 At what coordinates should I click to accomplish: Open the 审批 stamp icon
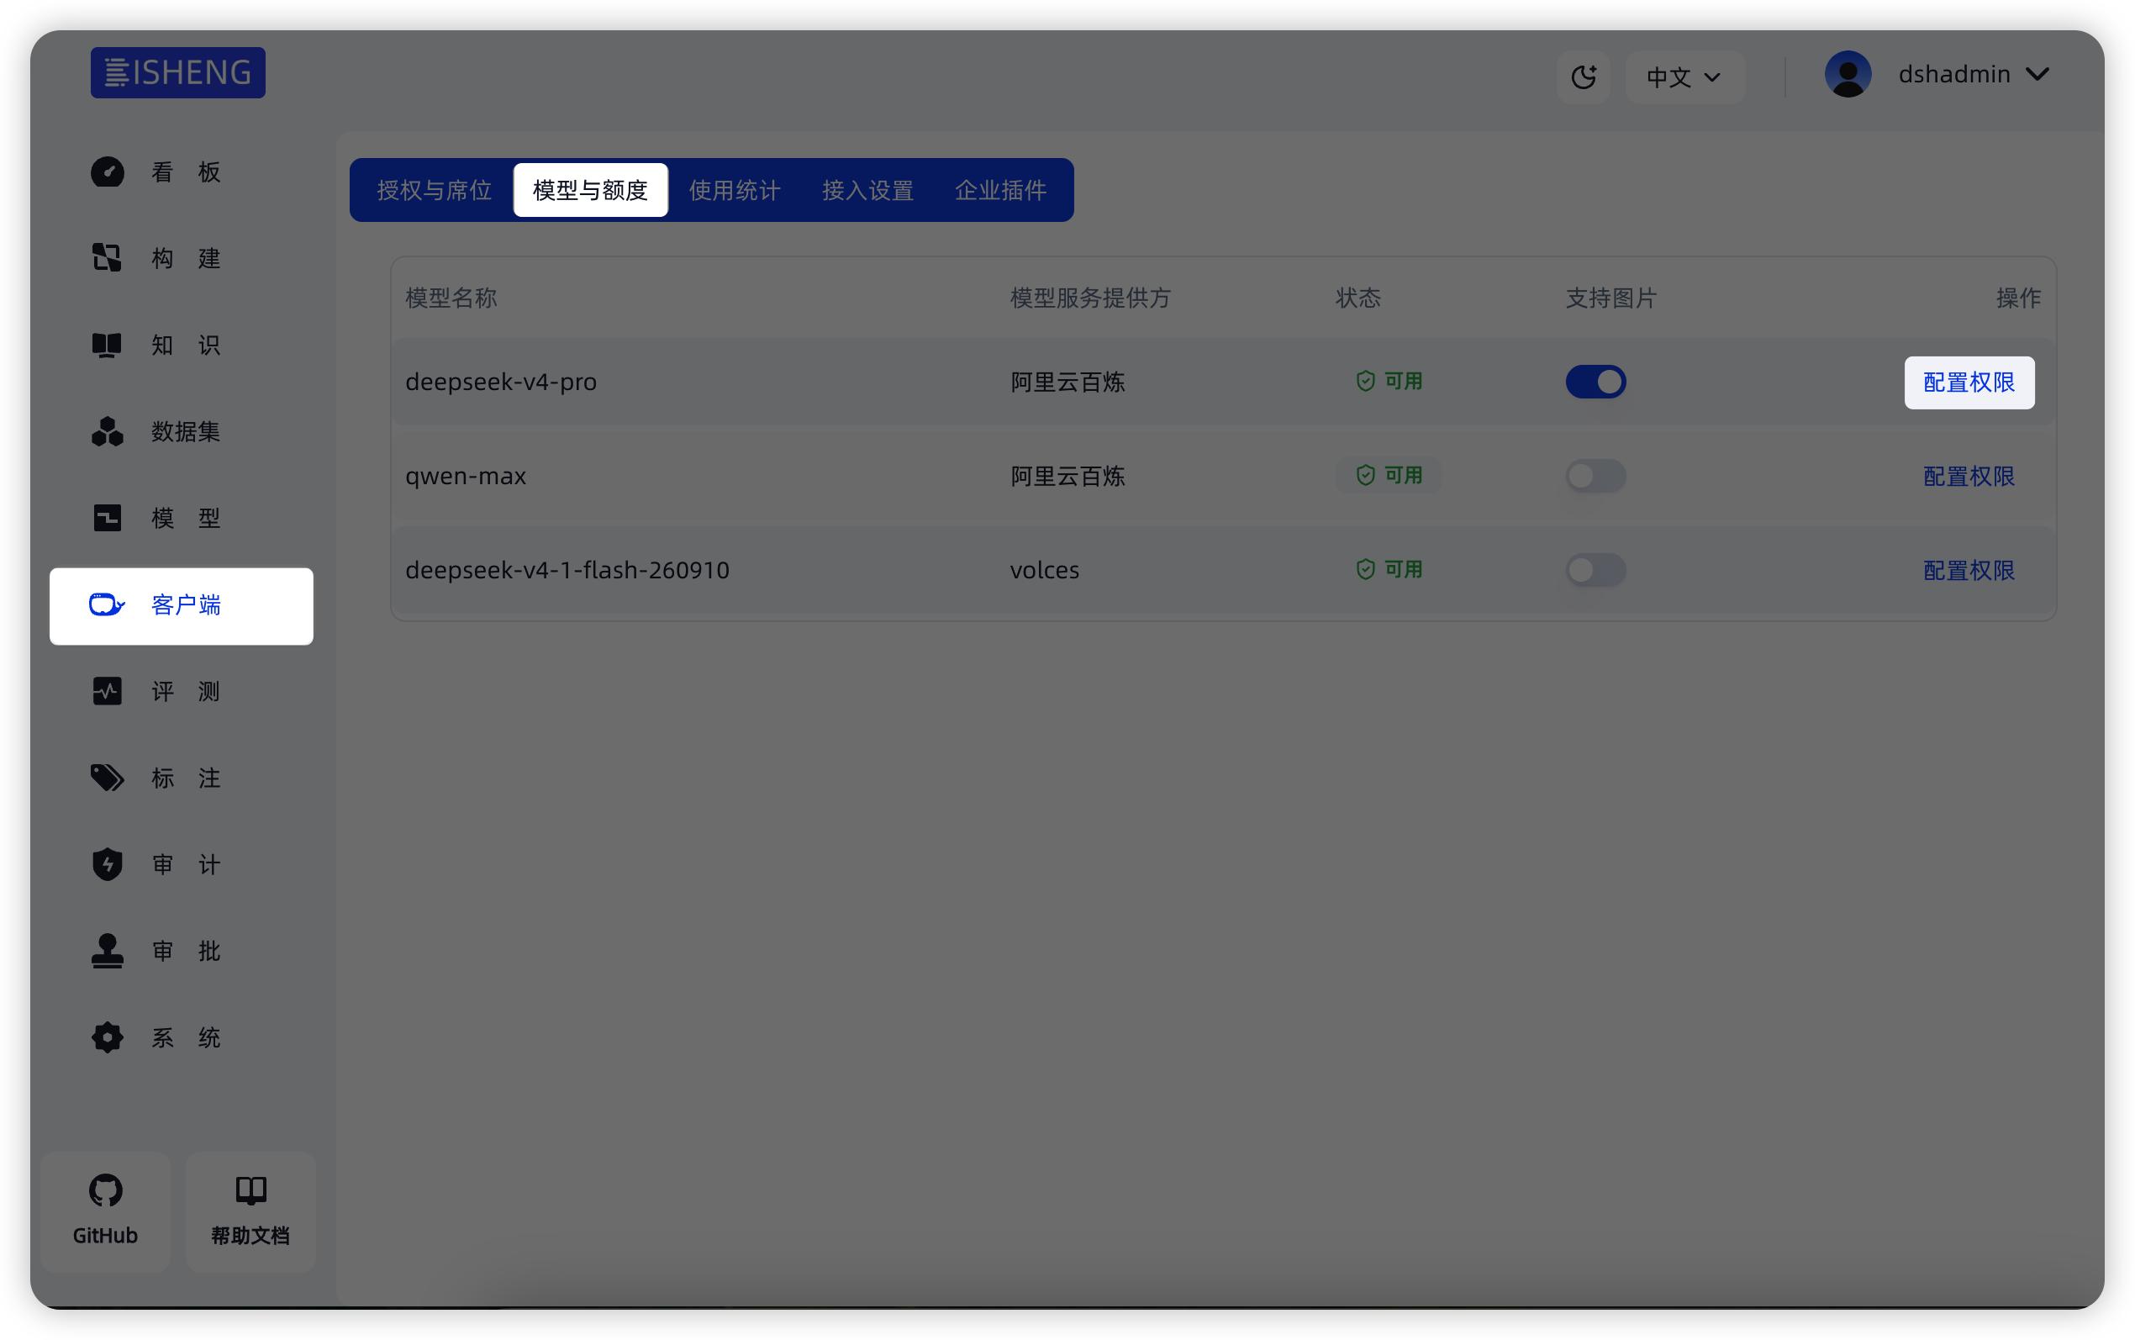click(x=108, y=951)
